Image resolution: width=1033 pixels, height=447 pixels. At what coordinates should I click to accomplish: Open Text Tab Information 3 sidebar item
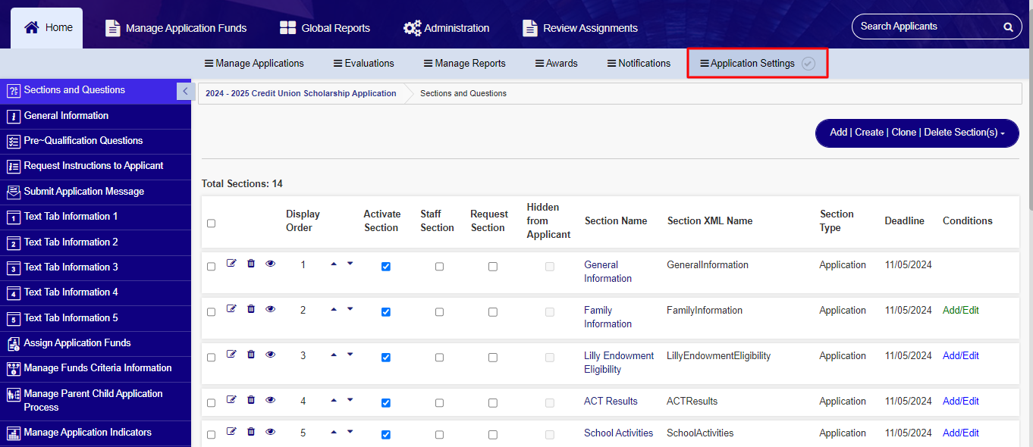pyautogui.click(x=96, y=267)
